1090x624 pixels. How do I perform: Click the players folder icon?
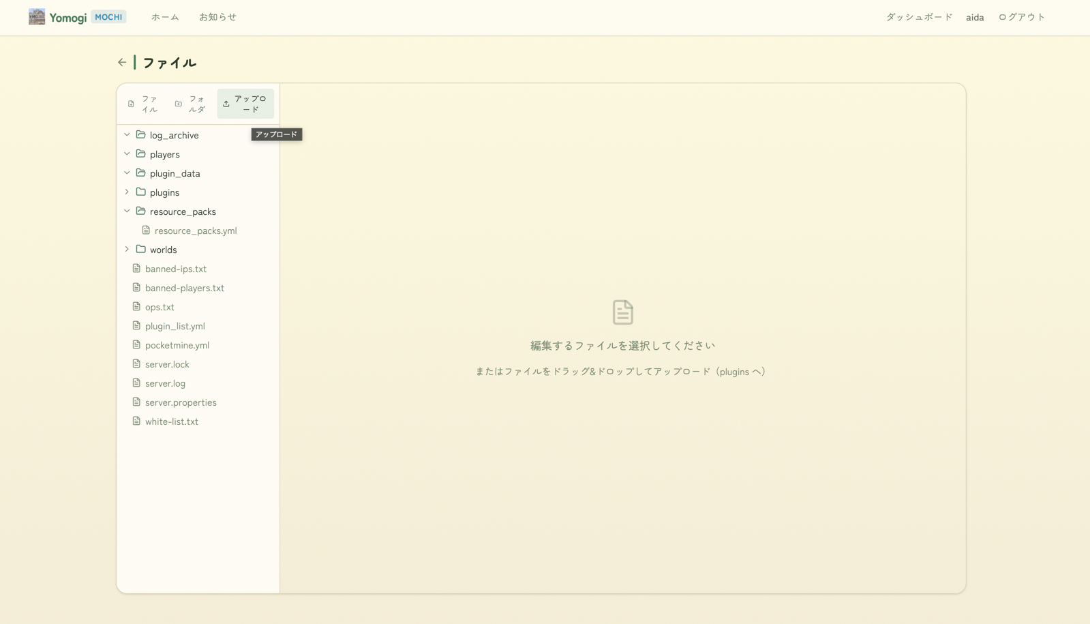pos(141,154)
